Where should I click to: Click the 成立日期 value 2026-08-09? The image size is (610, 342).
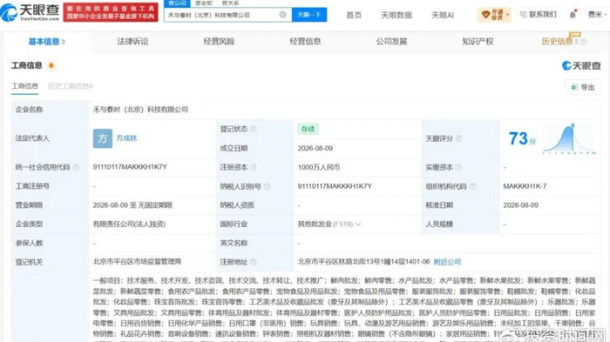click(x=315, y=149)
